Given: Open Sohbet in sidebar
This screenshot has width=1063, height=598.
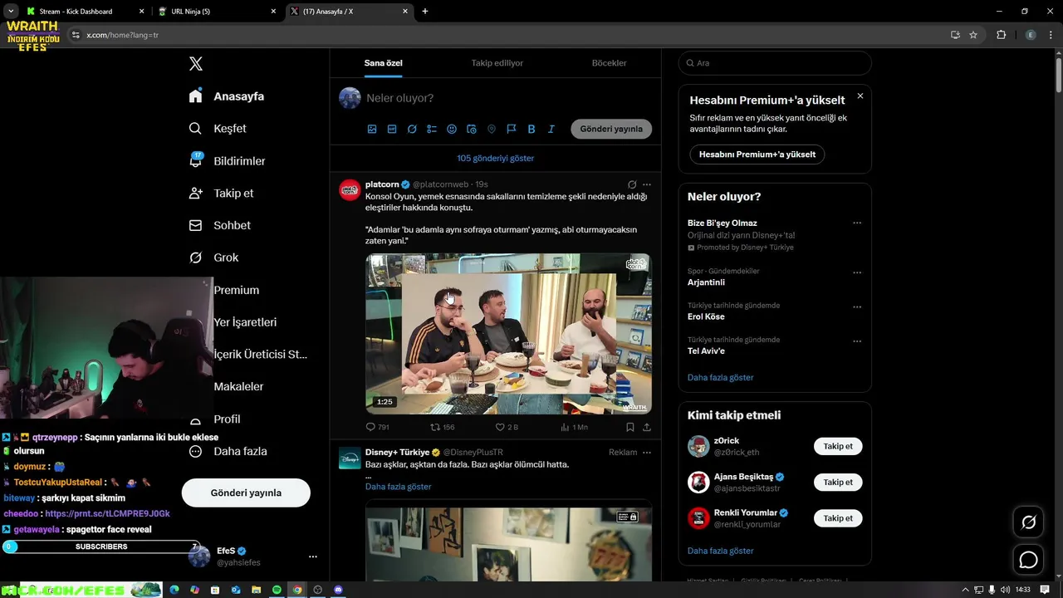Looking at the screenshot, I should pos(219,225).
